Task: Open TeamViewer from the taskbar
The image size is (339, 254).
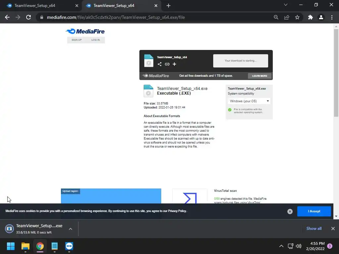Action: coord(69,246)
